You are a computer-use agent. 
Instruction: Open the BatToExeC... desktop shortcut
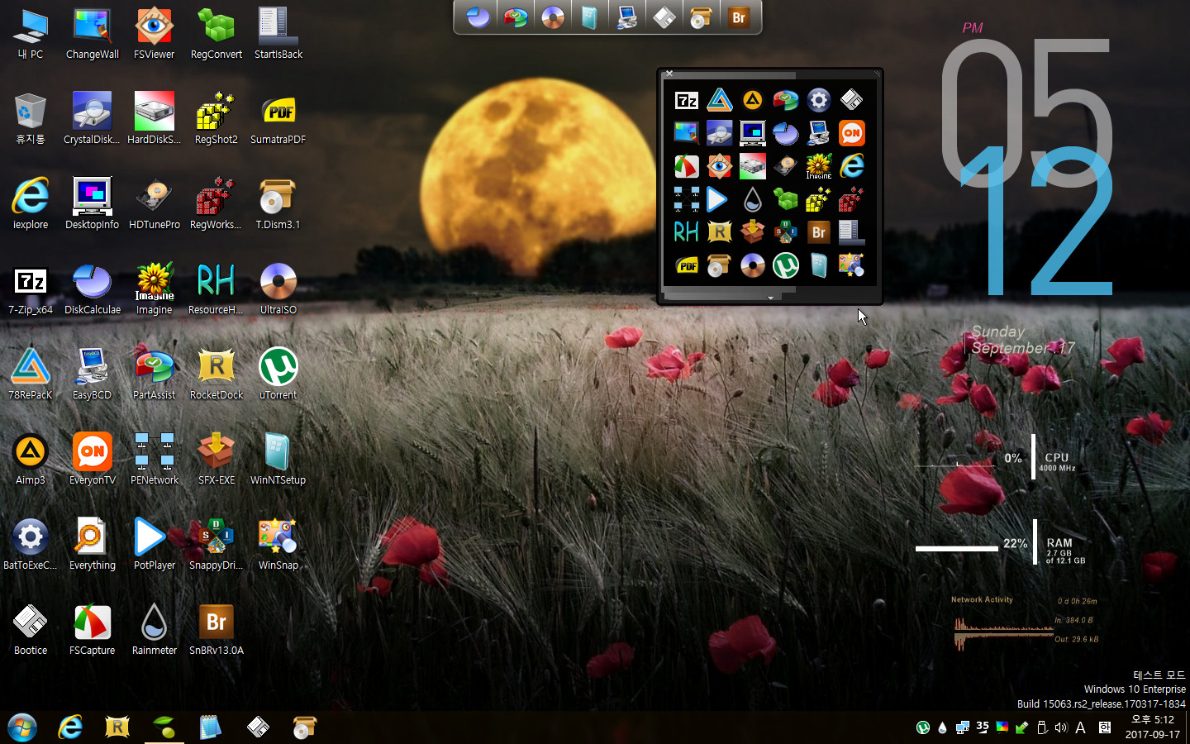[31, 545]
